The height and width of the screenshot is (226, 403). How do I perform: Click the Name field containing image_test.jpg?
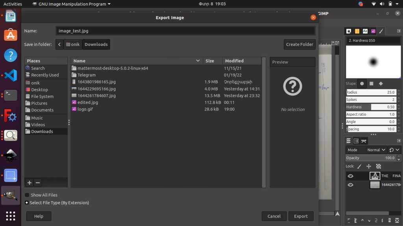(x=185, y=31)
